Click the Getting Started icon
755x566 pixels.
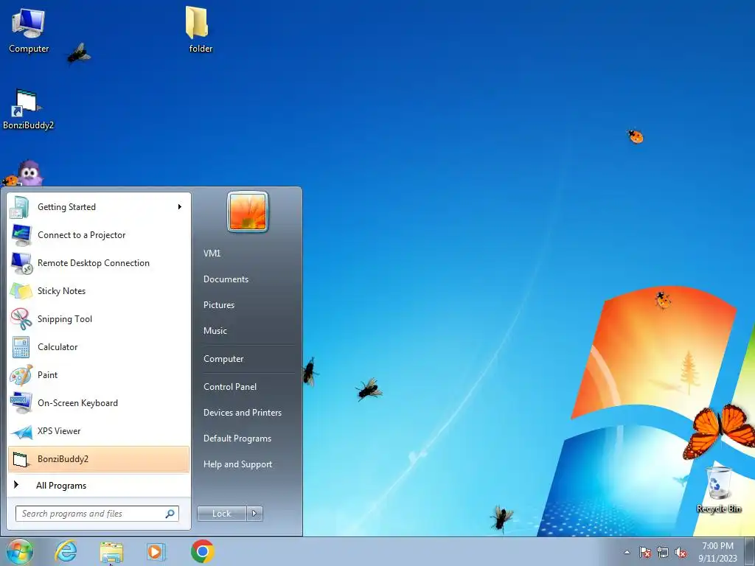(21, 207)
